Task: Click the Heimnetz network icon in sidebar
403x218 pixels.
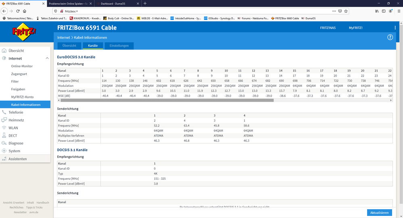Action: (4, 120)
